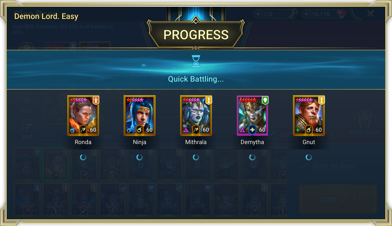The image size is (392, 226).
Task: Close the dialog with X icon
Action: click(371, 13)
